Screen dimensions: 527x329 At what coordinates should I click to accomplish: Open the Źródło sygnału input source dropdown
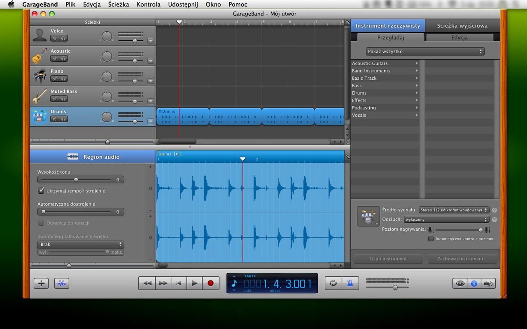pyautogui.click(x=454, y=210)
